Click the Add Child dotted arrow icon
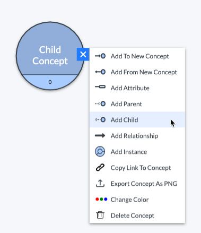 pyautogui.click(x=100, y=120)
